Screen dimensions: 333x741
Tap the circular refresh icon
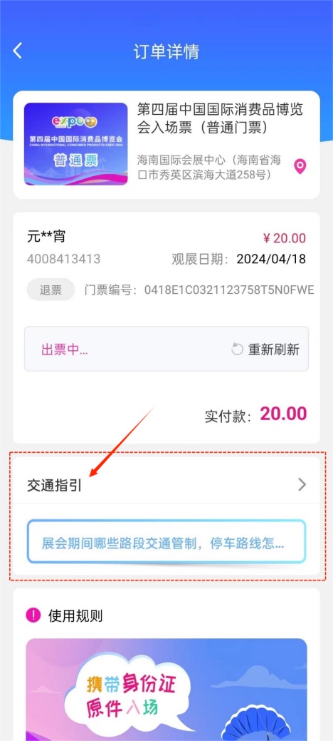tap(237, 349)
